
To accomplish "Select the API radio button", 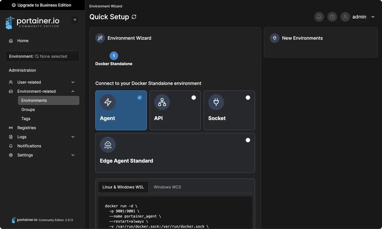I will coord(194,98).
